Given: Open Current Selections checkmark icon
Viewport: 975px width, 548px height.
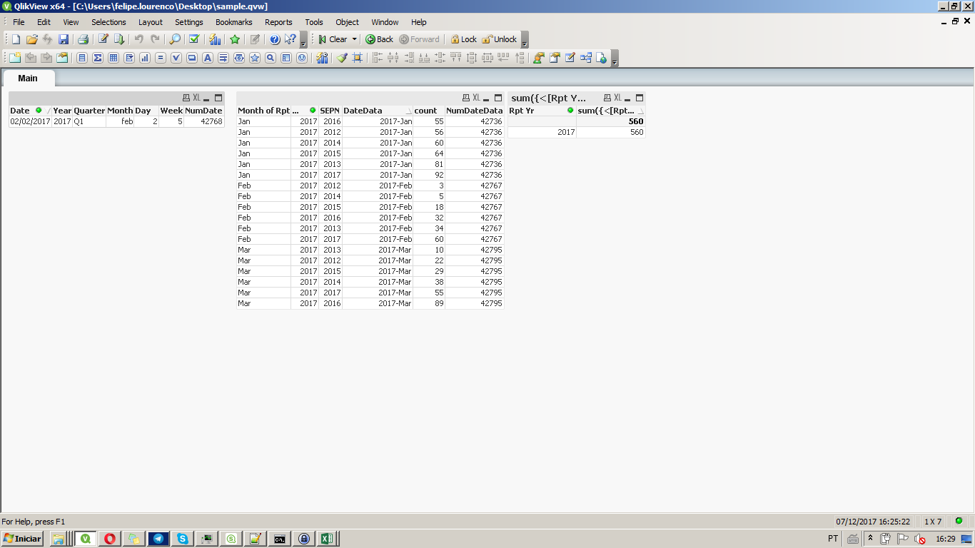Looking at the screenshot, I should click(x=193, y=39).
